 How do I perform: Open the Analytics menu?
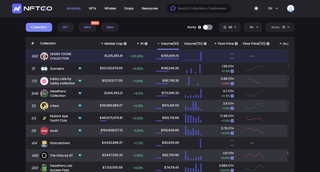coord(73,9)
